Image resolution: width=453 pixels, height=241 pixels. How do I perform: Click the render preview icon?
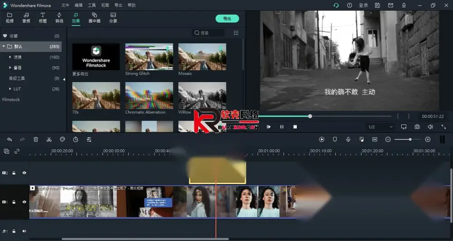pyautogui.click(x=322, y=140)
